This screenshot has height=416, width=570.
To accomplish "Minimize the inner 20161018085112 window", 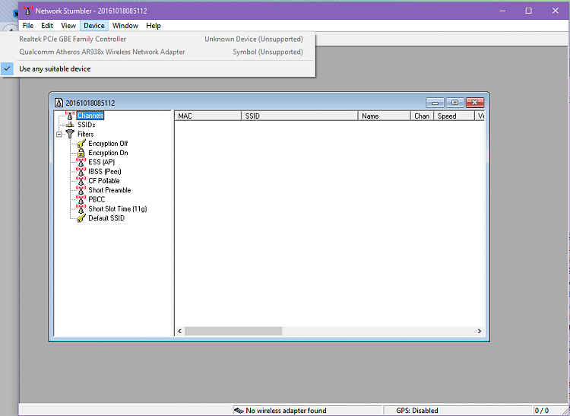I will click(x=435, y=103).
